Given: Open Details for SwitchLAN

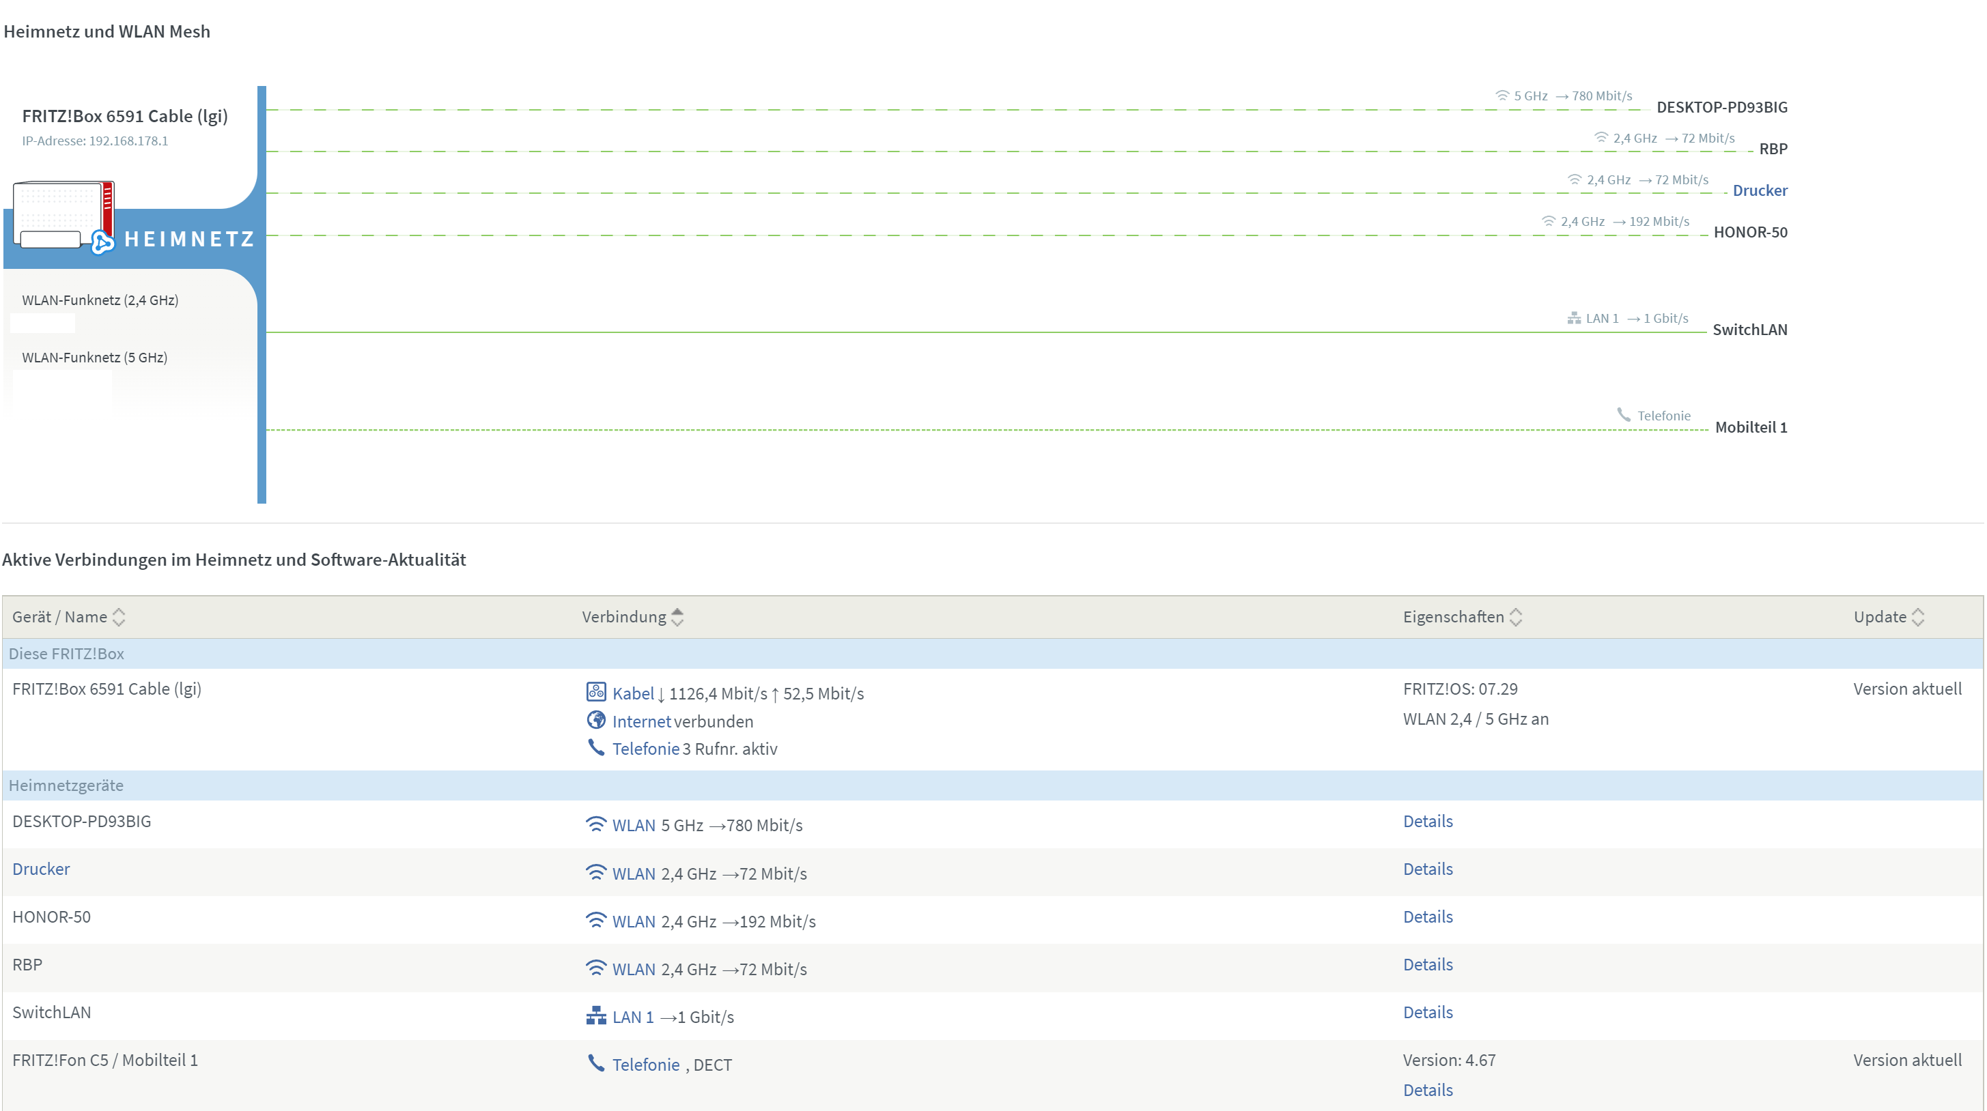Looking at the screenshot, I should coord(1428,1012).
